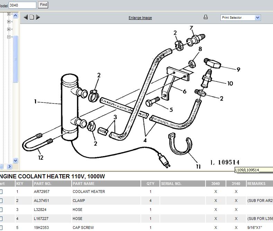This screenshot has width=273, height=231.
Task: Go to the previous diagram page arrow
Action: (x=26, y=17)
